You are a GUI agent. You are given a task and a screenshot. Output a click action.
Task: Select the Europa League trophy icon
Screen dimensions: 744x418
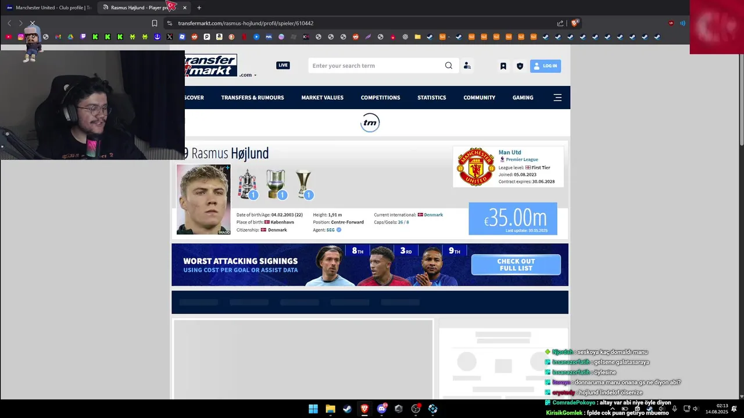304,184
